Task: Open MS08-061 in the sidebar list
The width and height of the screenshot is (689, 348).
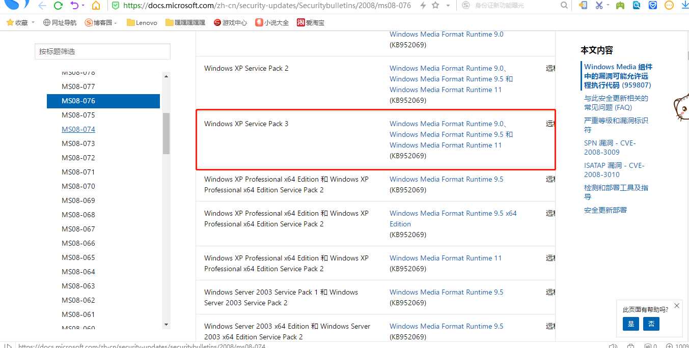Action: pos(78,314)
